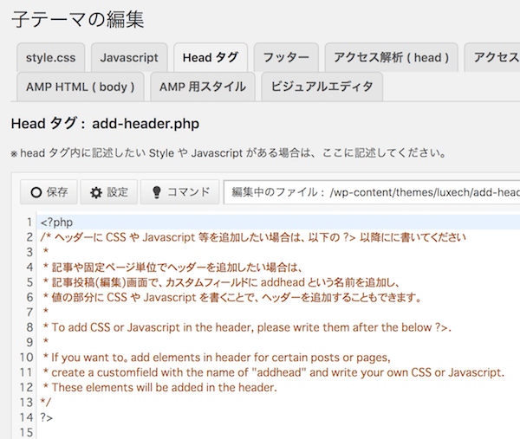This screenshot has width=520, height=439.
Task: Switch to the Javascript tab
Action: tap(129, 57)
